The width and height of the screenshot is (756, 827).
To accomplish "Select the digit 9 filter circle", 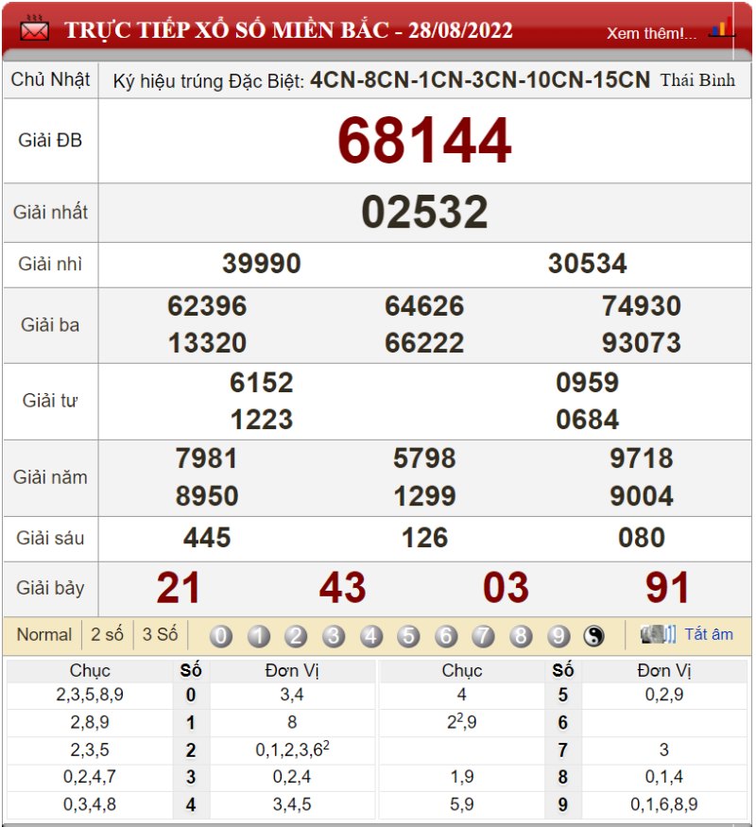I will point(558,637).
